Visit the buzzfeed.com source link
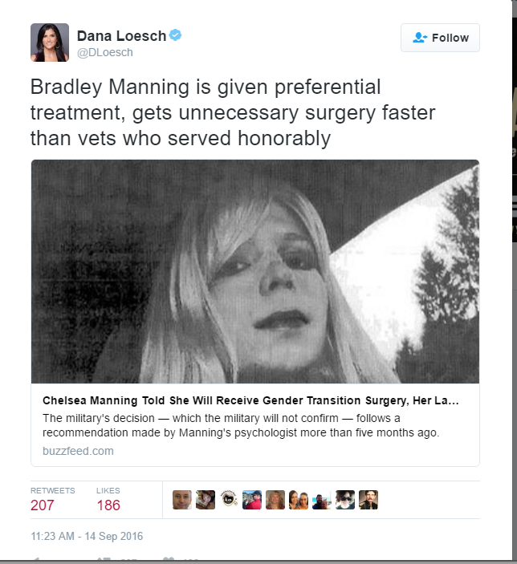 pyautogui.click(x=78, y=451)
